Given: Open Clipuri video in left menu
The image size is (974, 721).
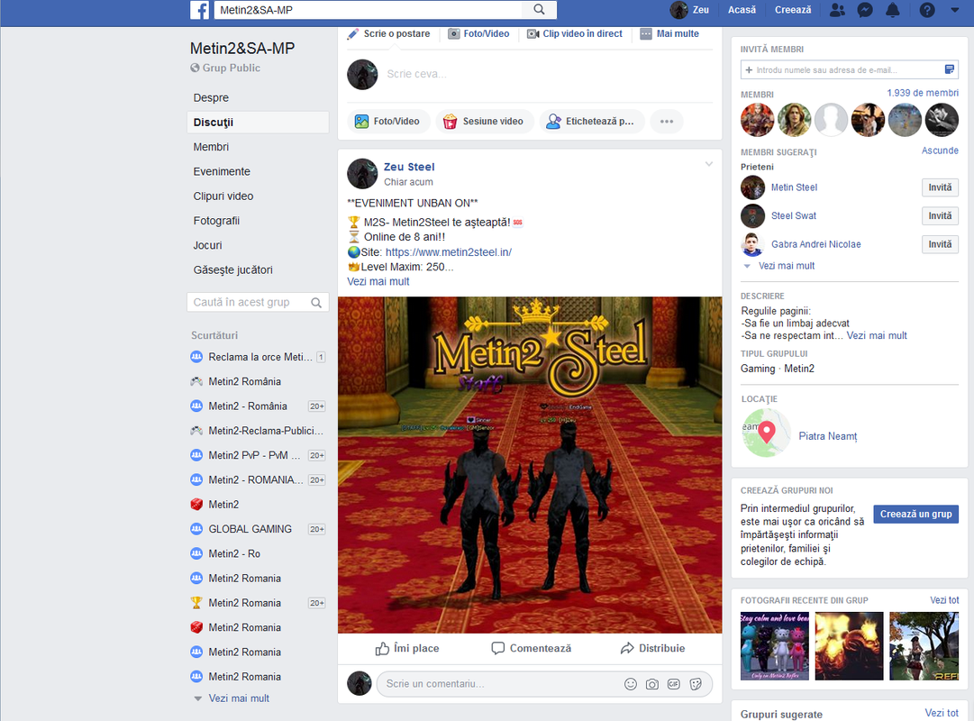Looking at the screenshot, I should [223, 196].
